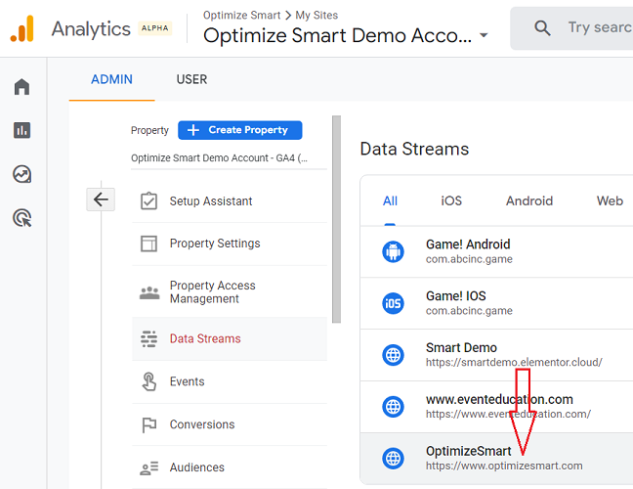
Task: Click the property menu vertical scrollbar
Action: coord(336,219)
